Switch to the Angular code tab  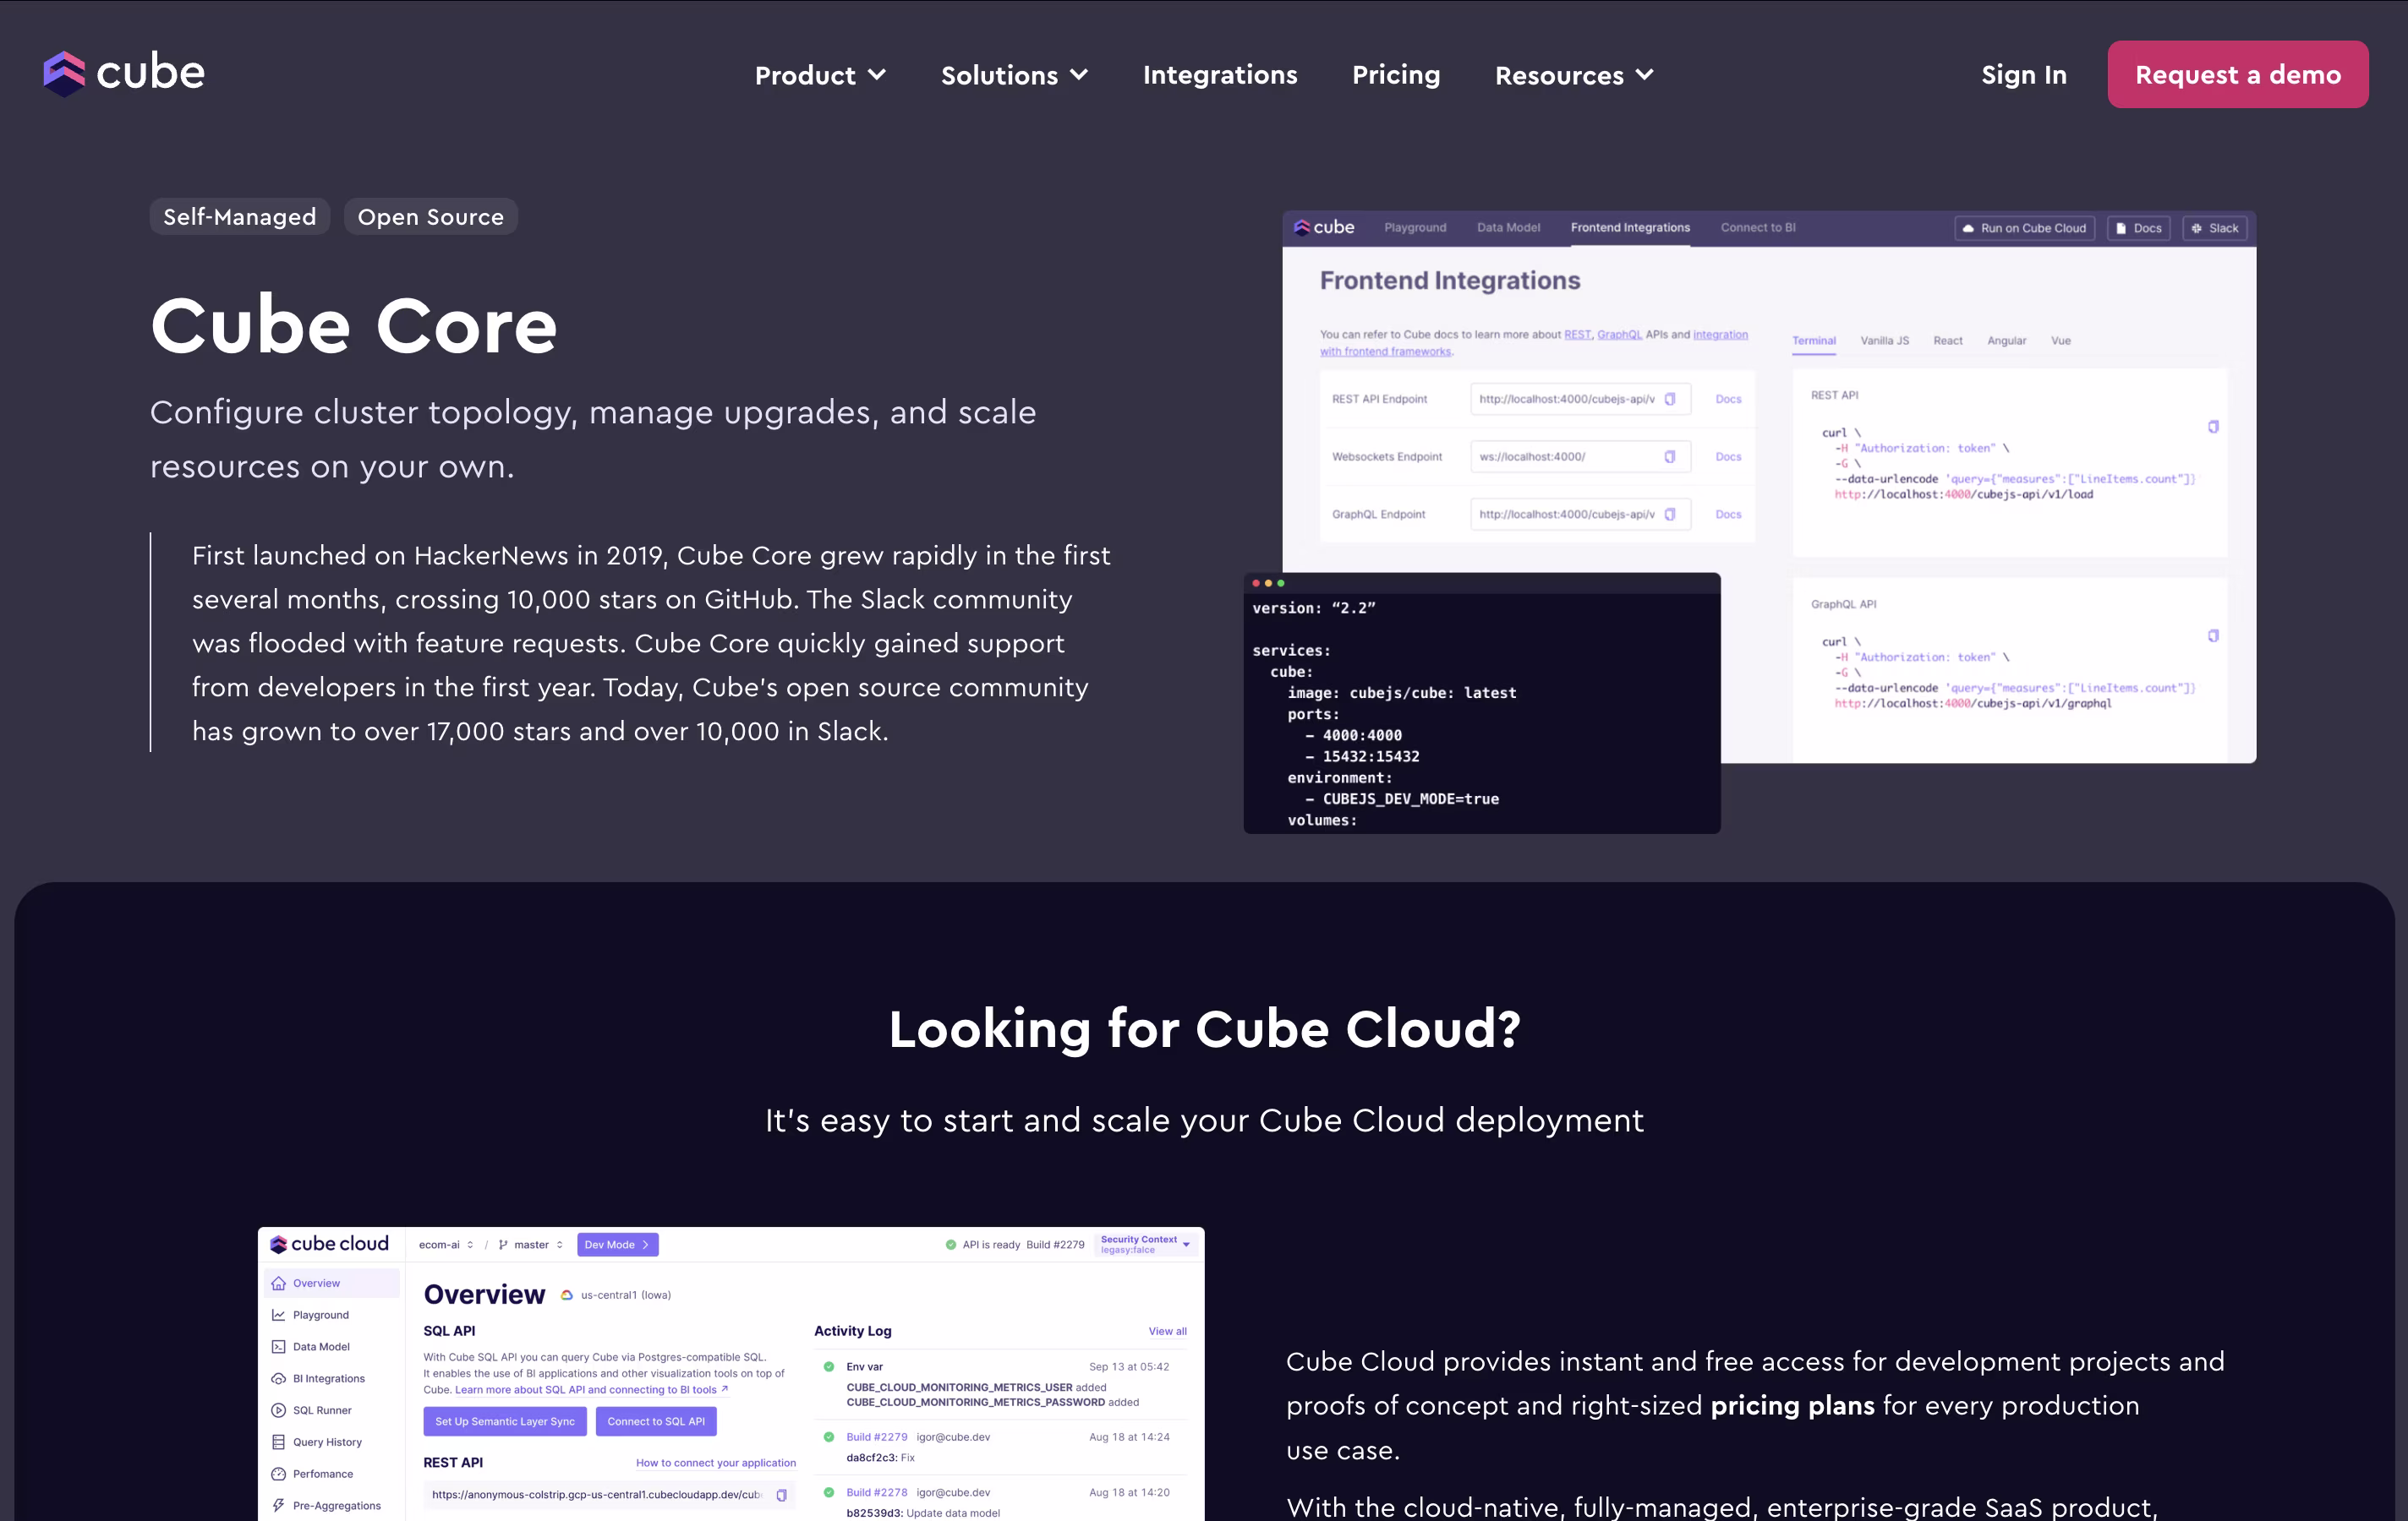click(x=2006, y=341)
